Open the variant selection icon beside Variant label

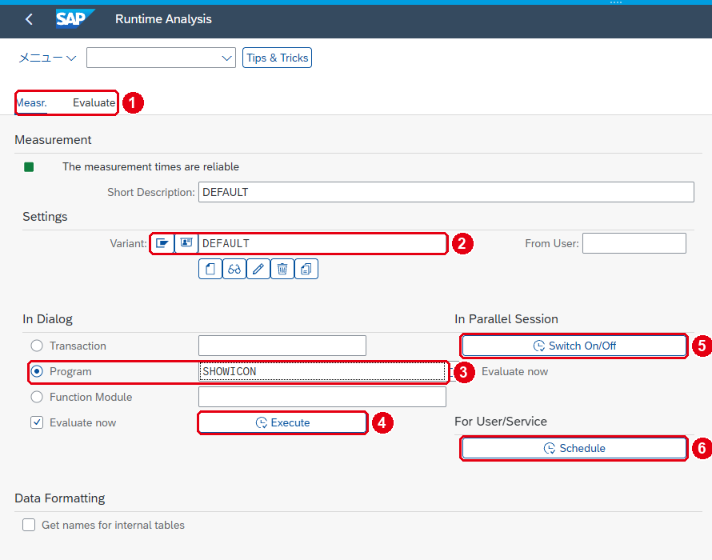(162, 243)
